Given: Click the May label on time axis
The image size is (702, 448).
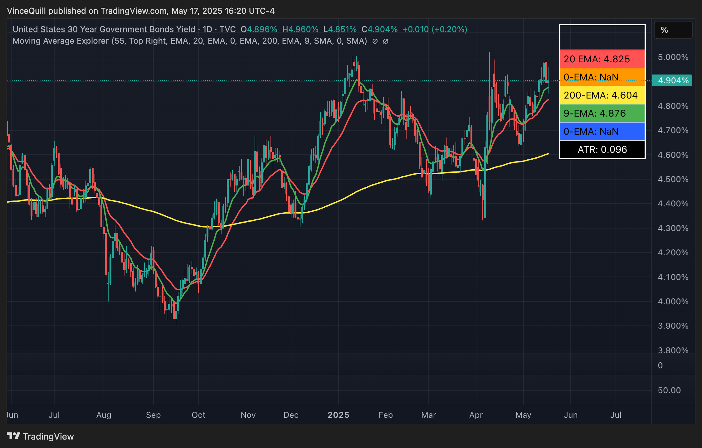Looking at the screenshot, I should pos(523,415).
